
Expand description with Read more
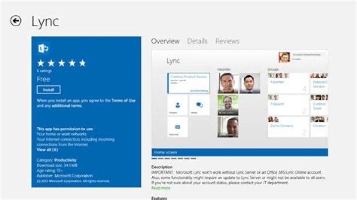click(161, 188)
